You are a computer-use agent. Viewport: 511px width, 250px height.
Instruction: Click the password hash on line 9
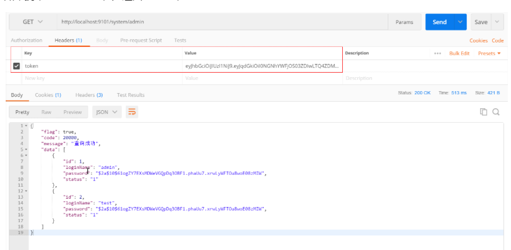coord(180,173)
